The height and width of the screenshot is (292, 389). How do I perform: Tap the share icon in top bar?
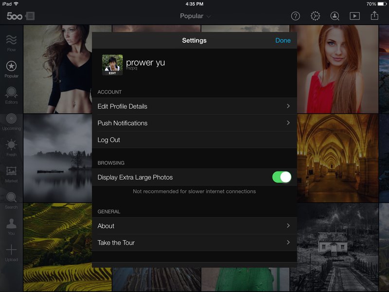[374, 16]
